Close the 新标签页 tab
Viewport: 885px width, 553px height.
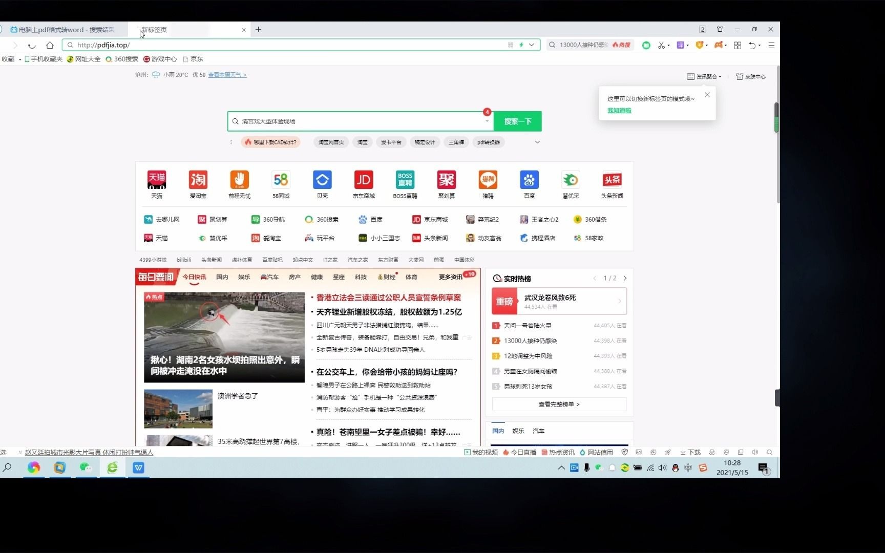point(244,30)
